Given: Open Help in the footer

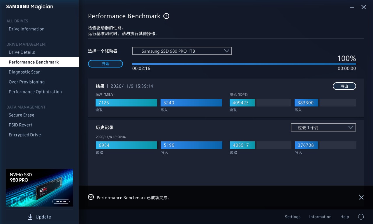Looking at the screenshot, I should point(345,217).
